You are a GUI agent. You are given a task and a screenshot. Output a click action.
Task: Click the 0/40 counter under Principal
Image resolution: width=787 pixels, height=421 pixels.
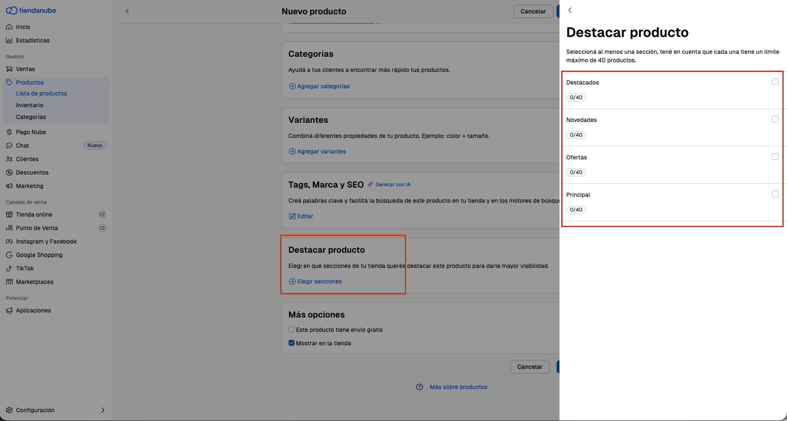576,210
